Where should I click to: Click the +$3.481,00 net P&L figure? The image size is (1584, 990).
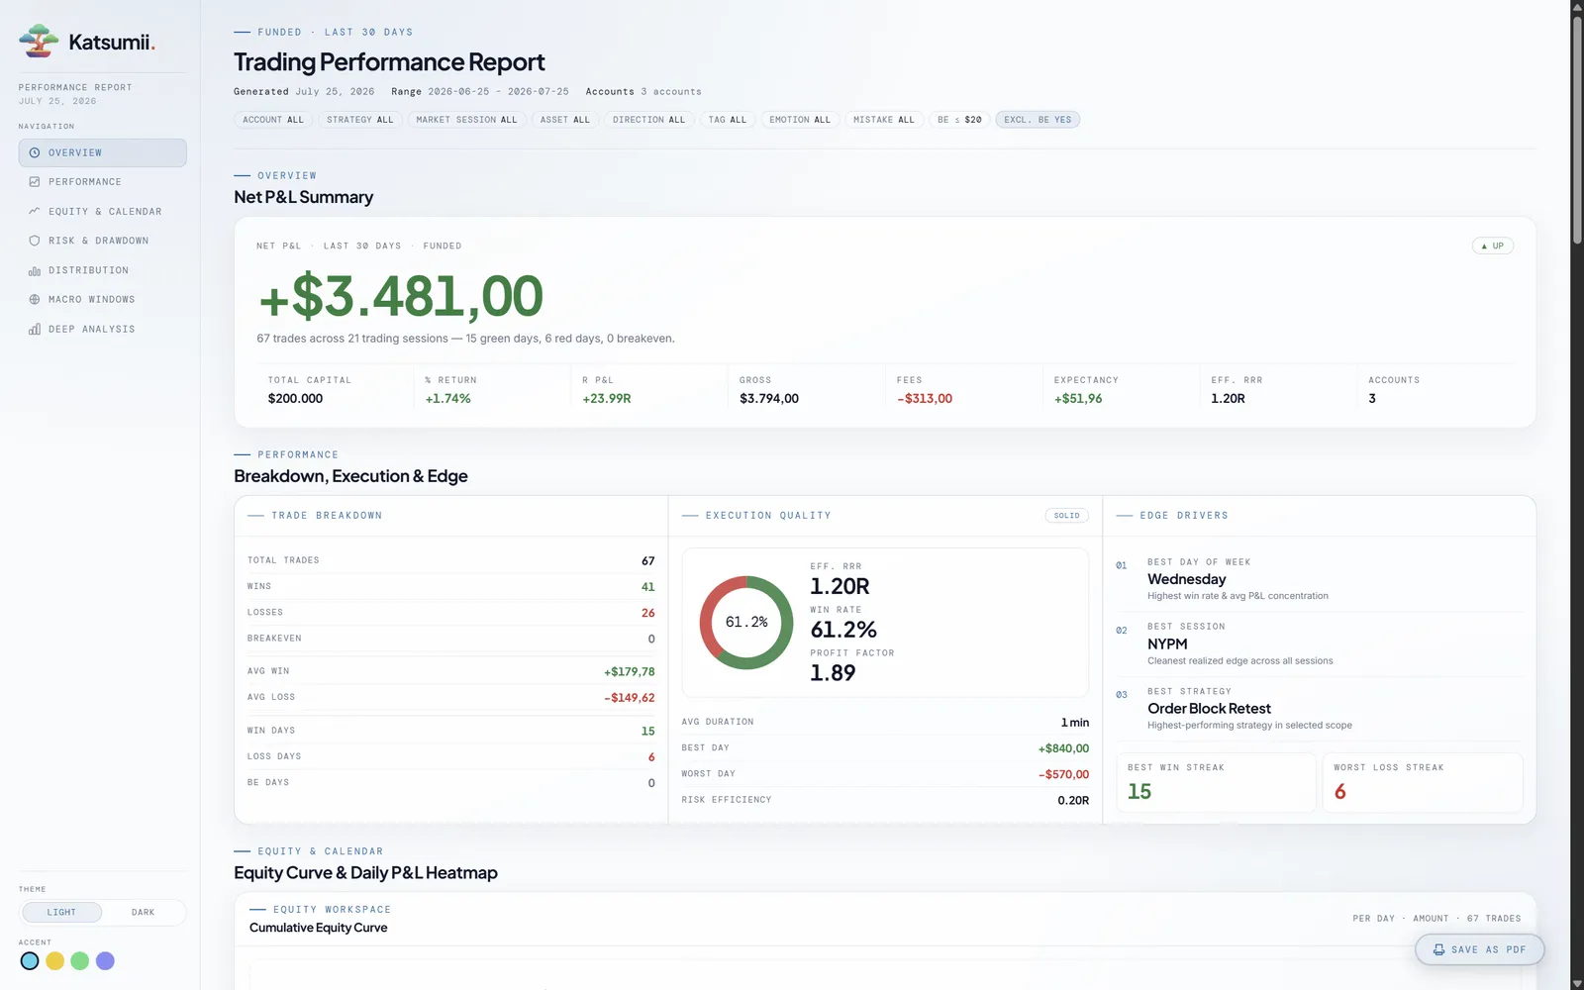400,296
